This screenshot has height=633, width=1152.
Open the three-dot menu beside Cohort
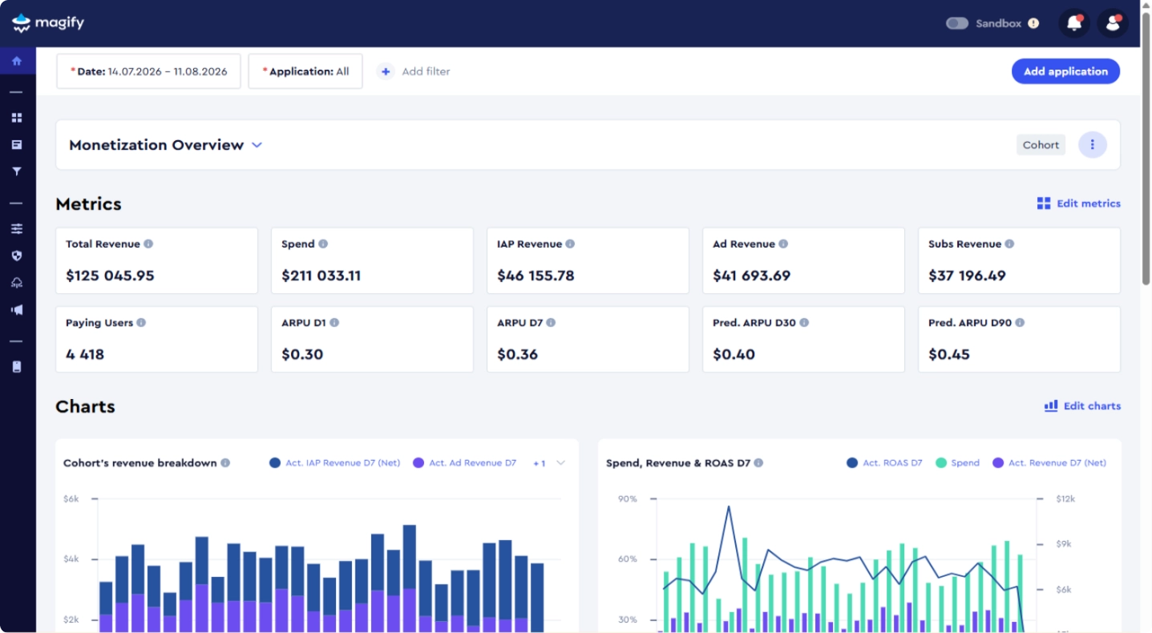point(1092,145)
